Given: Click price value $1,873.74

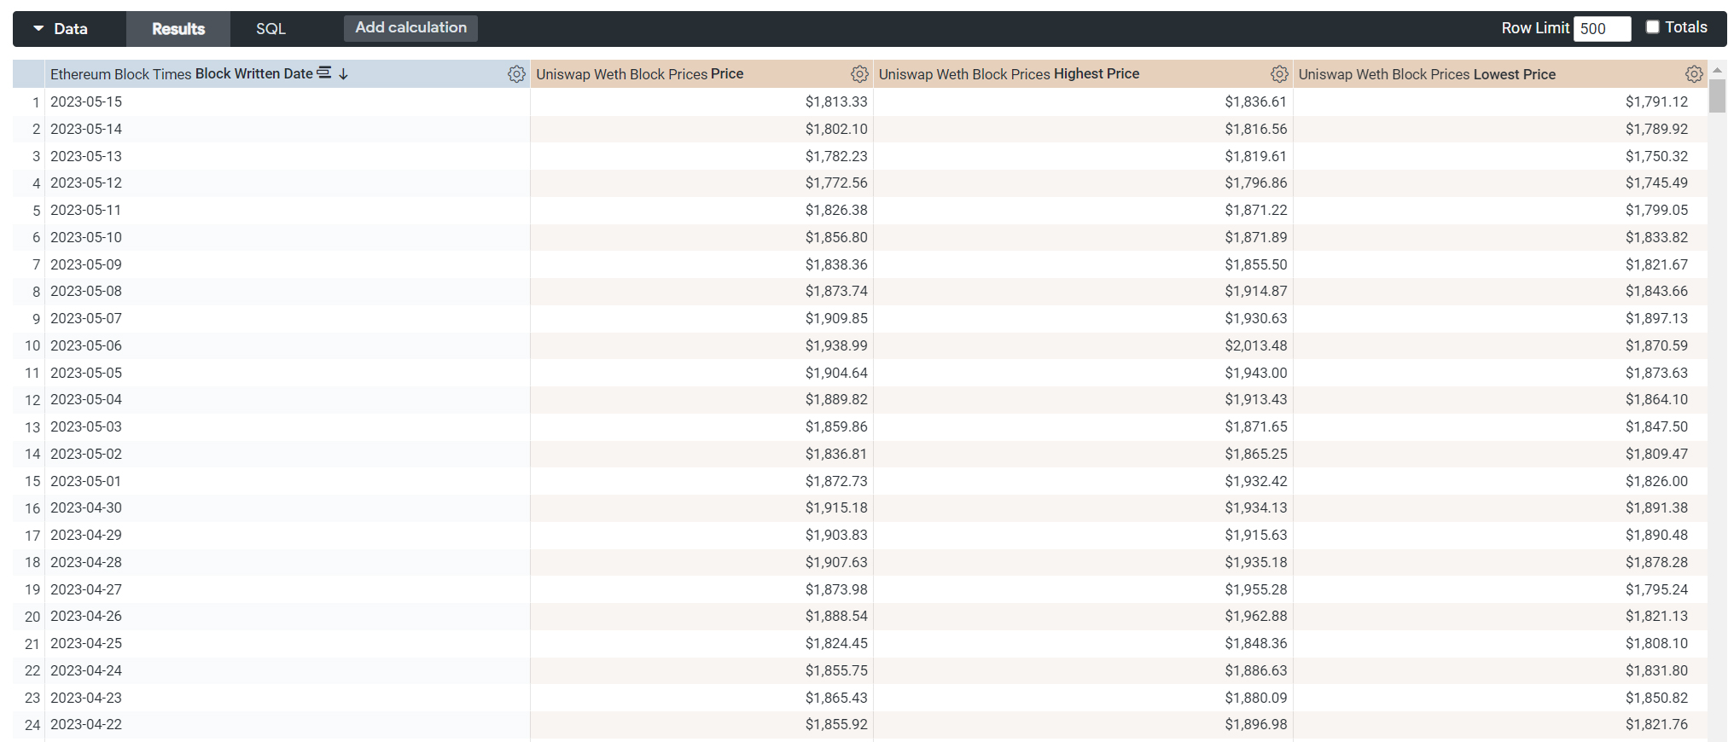Looking at the screenshot, I should pos(836,291).
